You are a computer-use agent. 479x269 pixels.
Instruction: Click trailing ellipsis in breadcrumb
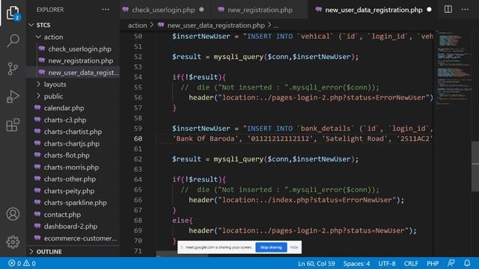(x=276, y=25)
